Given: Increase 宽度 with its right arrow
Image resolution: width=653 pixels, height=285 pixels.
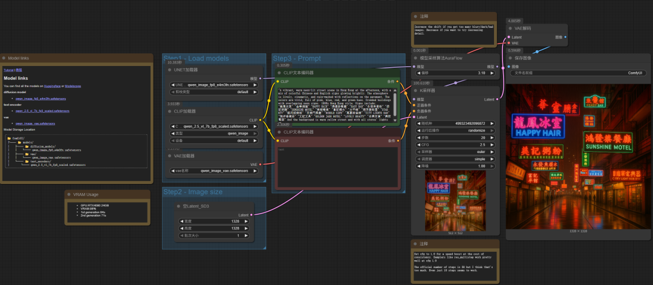Looking at the screenshot, I should pos(247,221).
